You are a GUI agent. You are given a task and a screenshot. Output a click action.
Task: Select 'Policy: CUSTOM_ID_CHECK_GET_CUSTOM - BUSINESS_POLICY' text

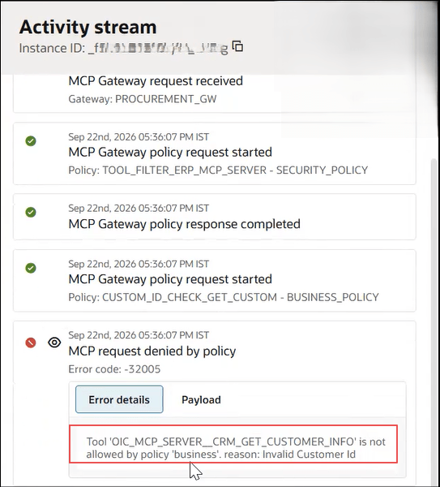pos(224,297)
